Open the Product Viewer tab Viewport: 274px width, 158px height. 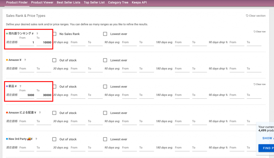[42, 2]
